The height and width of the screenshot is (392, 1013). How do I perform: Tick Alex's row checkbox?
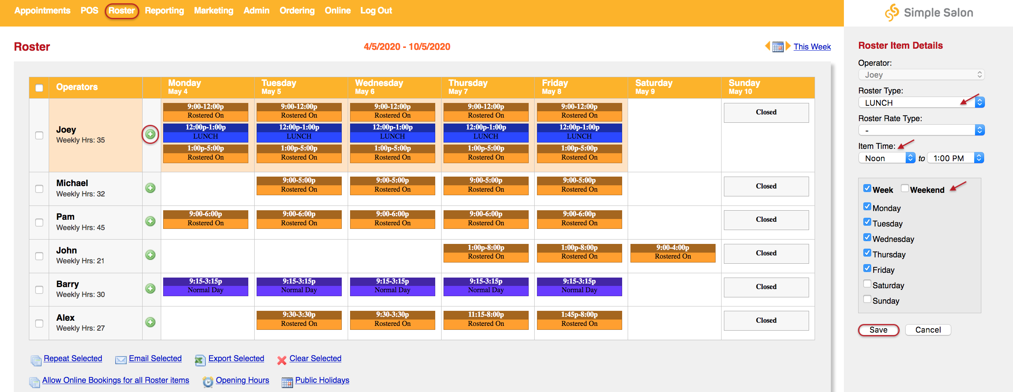[x=39, y=323]
